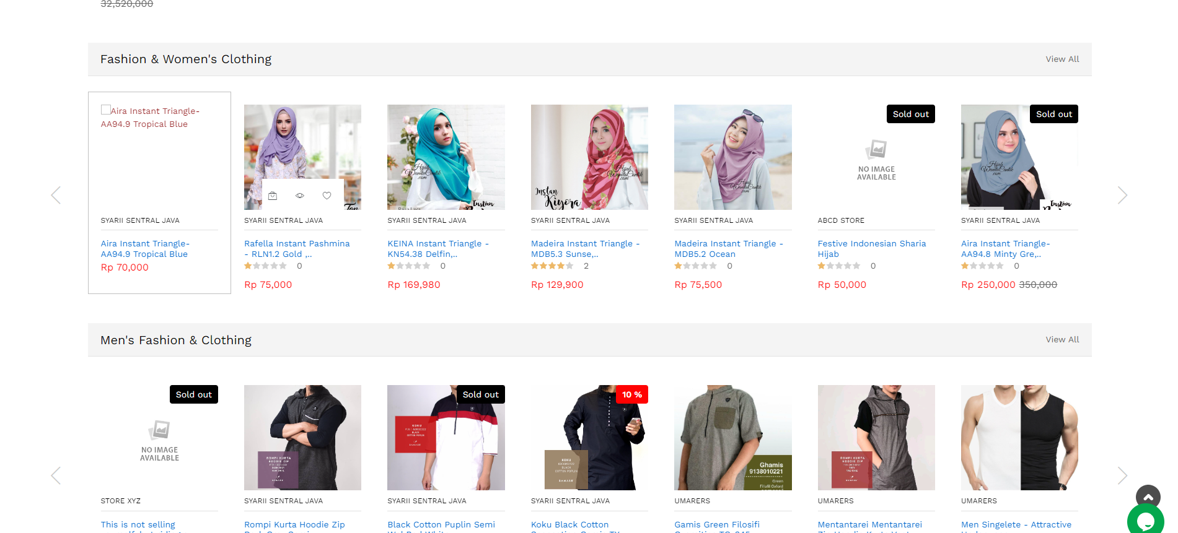Image resolution: width=1178 pixels, height=533 pixels.
Task: Open Aira Minty Grey sold-out product image
Action: [1019, 157]
